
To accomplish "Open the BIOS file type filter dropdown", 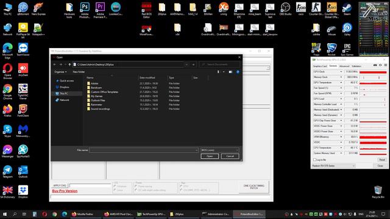I will [x=219, y=150].
